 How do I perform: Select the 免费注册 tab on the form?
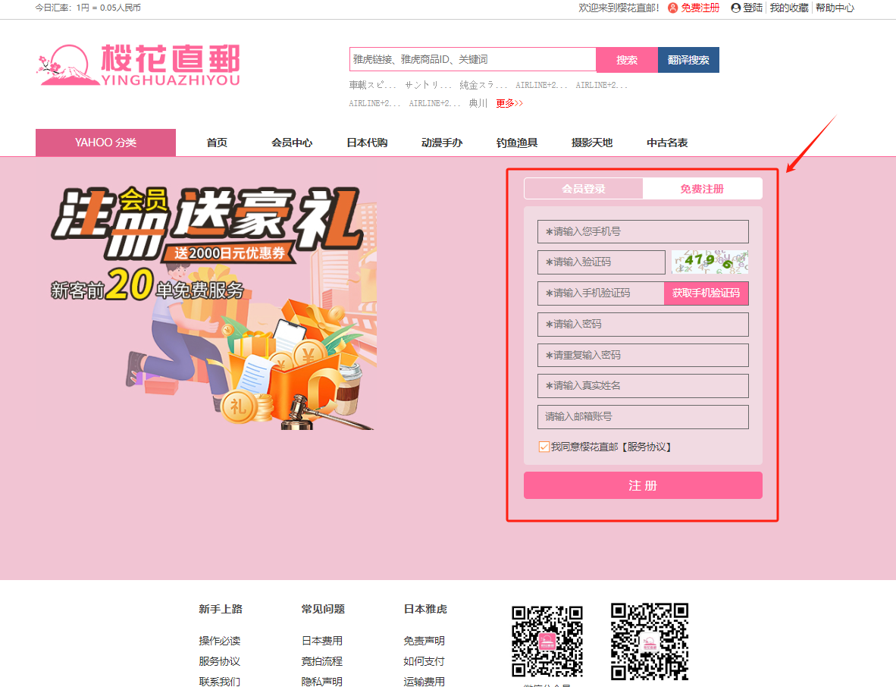[702, 188]
